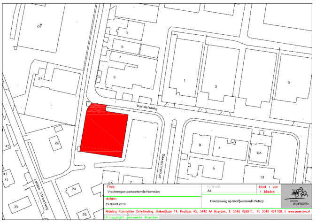Image resolution: width=316 pixels, height=223 pixels.
Task: Click the 'A4' format value
Action: click(209, 192)
